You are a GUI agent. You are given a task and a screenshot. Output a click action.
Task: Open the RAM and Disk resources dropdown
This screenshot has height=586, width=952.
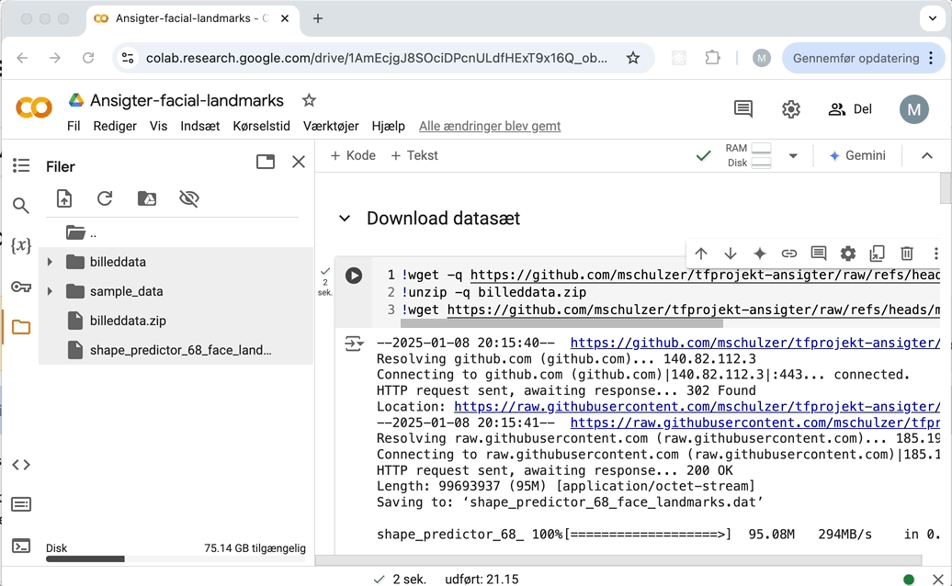tap(793, 156)
